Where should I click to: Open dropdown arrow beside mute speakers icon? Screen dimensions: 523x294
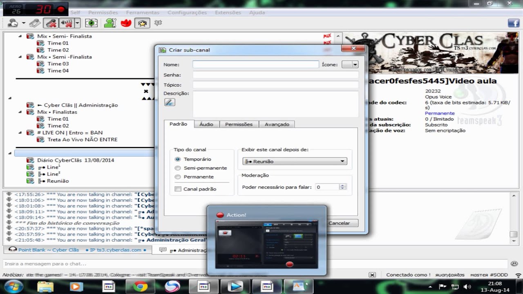(77, 23)
